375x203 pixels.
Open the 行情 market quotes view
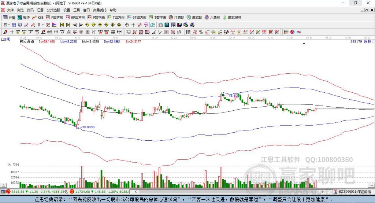point(9,18)
